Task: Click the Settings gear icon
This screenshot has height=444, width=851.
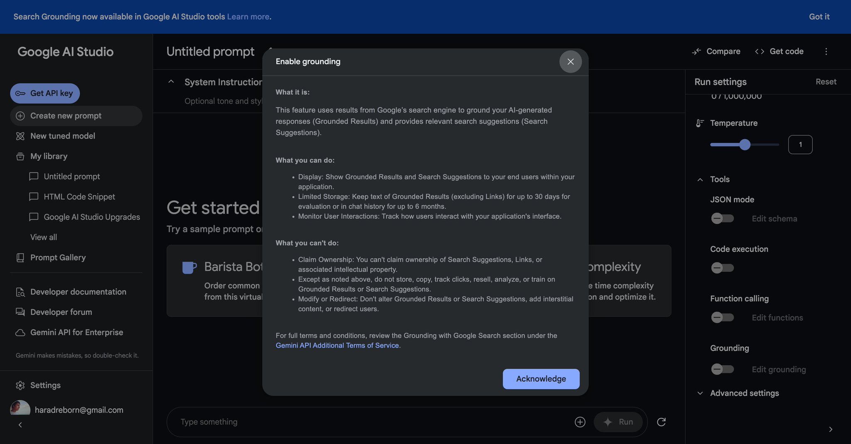Action: (20, 385)
